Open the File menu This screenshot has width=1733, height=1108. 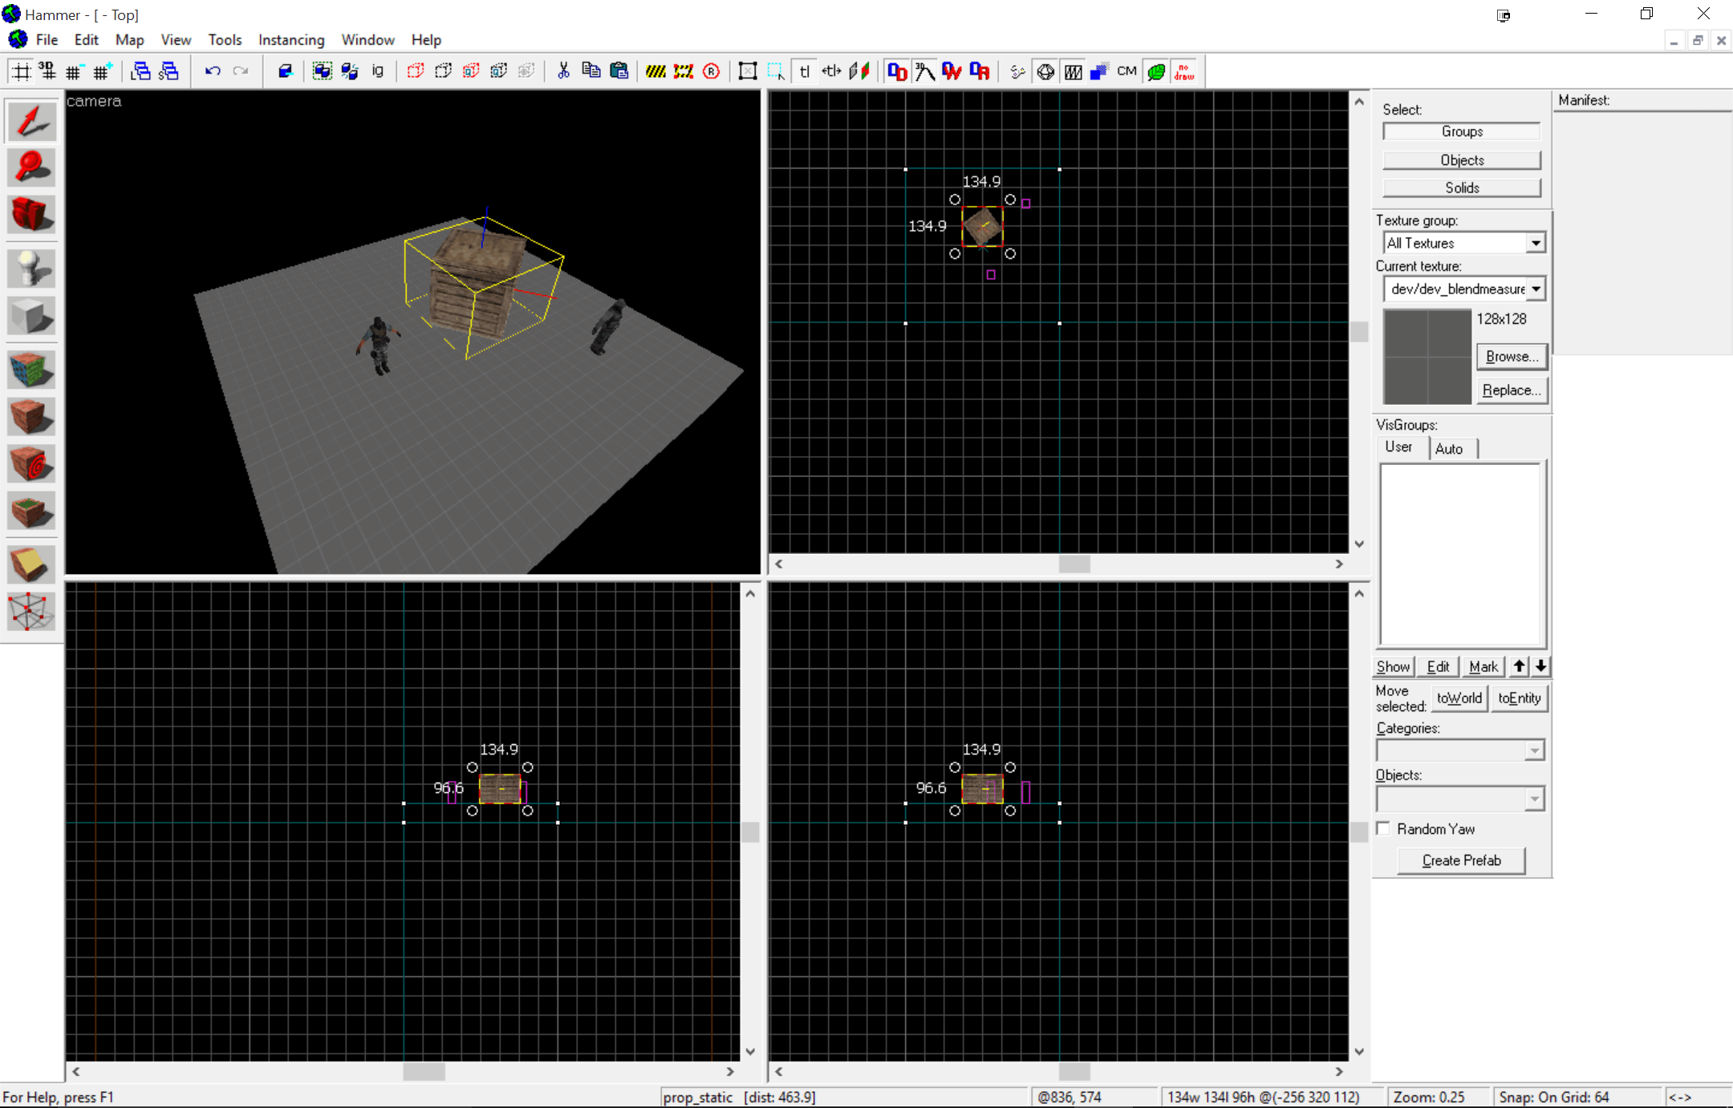(47, 39)
